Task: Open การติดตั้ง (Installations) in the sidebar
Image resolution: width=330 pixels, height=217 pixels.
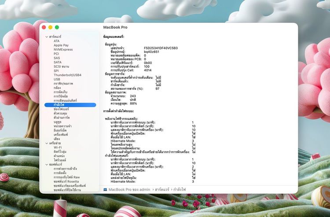Action: [60, 173]
